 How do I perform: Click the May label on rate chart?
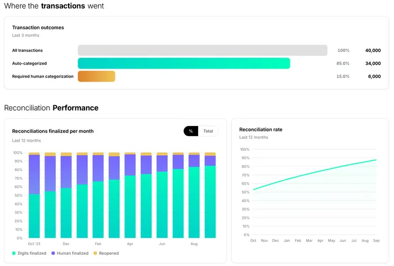tap(332, 240)
